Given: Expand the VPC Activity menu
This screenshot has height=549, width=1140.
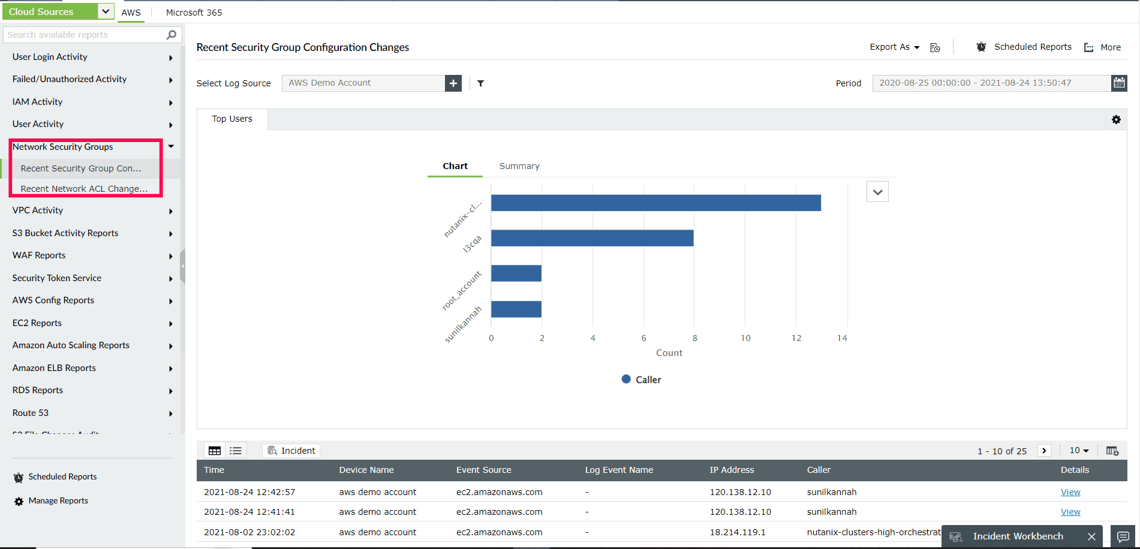Looking at the screenshot, I should pos(170,211).
